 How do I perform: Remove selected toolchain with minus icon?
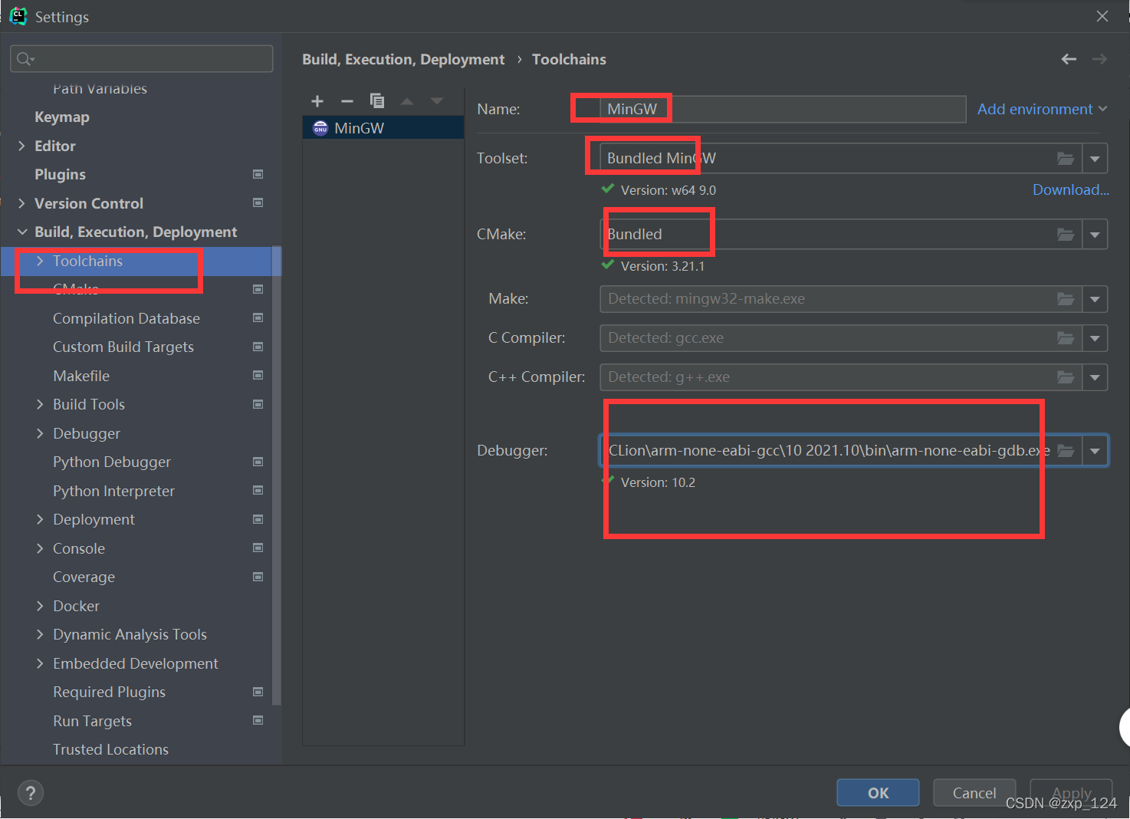click(x=347, y=101)
